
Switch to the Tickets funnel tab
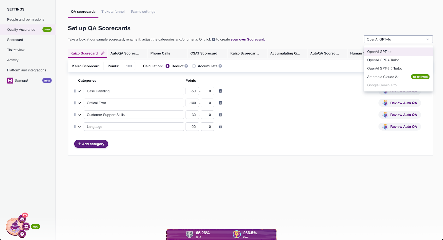tap(113, 12)
